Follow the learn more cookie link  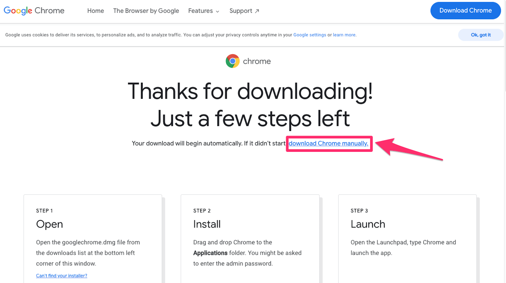(x=344, y=35)
